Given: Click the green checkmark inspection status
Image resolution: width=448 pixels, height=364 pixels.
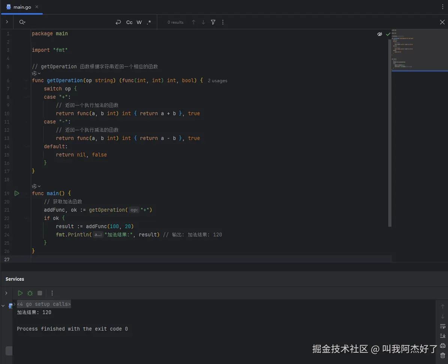Looking at the screenshot, I should point(388,34).
